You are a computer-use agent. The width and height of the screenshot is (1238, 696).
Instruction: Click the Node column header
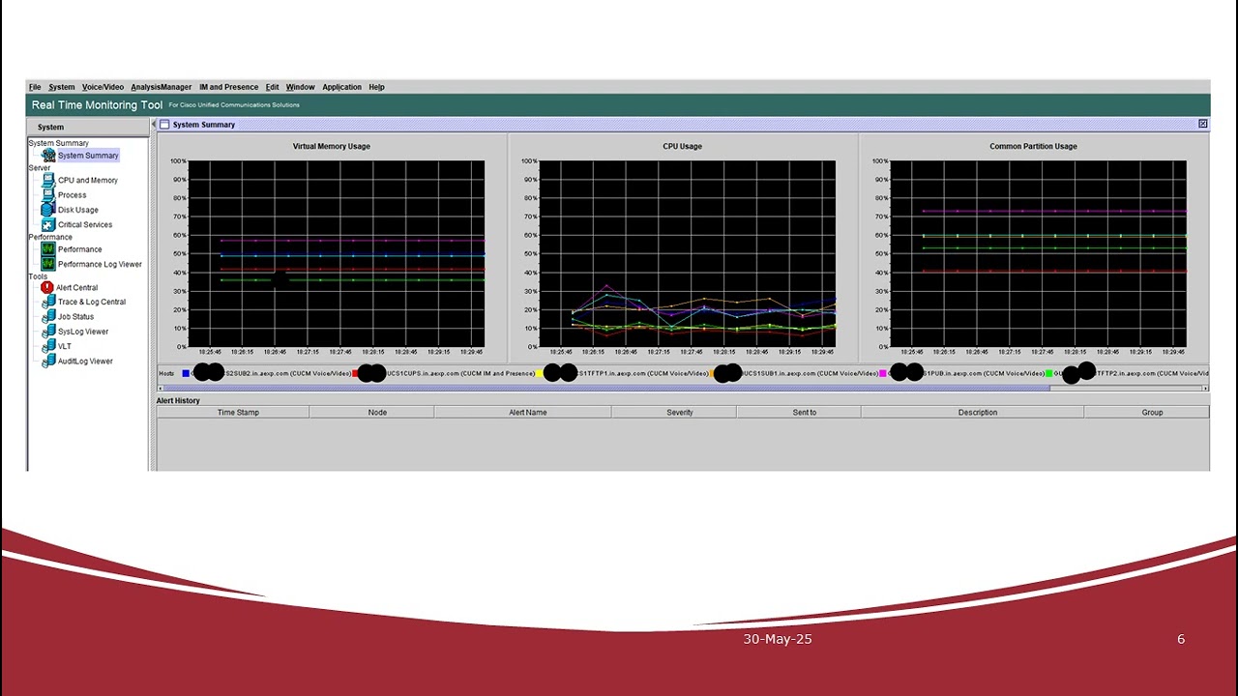tap(371, 412)
